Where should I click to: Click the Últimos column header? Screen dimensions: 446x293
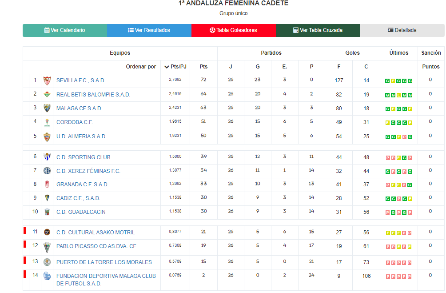pyautogui.click(x=399, y=53)
